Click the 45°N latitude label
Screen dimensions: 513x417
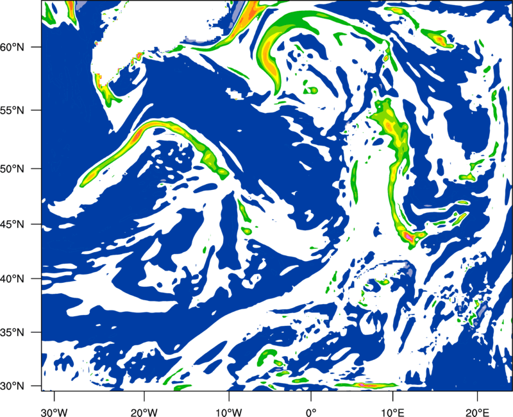click(12, 224)
